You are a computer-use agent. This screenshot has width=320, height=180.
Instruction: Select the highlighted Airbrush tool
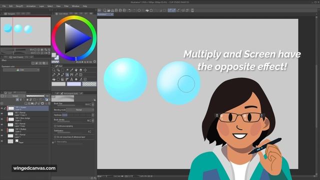(67, 74)
